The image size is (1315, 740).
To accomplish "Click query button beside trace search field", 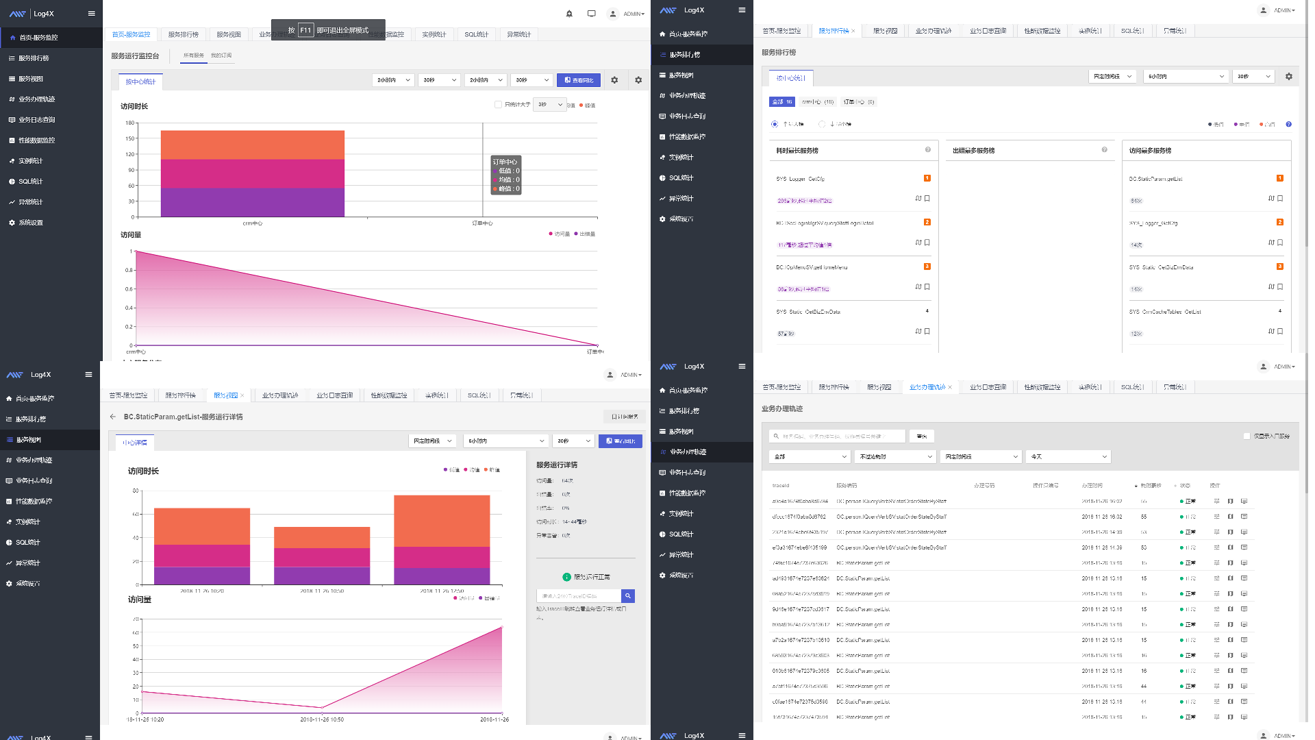I will coord(922,436).
